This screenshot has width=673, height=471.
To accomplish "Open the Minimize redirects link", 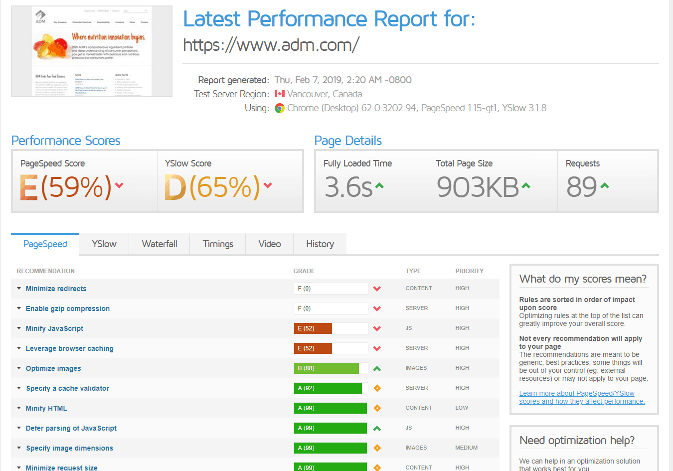I will (56, 289).
